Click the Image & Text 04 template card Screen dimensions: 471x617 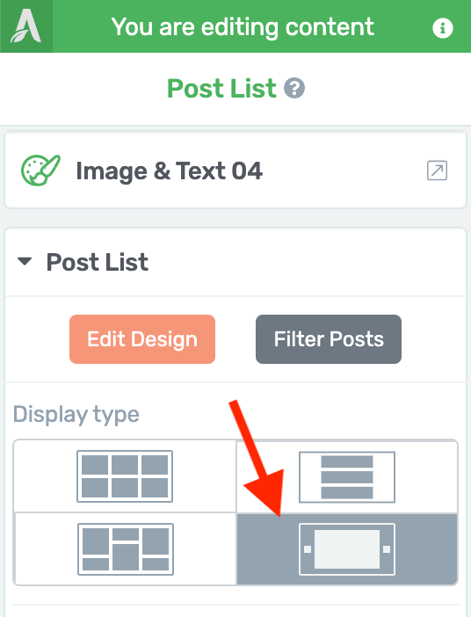235,171
